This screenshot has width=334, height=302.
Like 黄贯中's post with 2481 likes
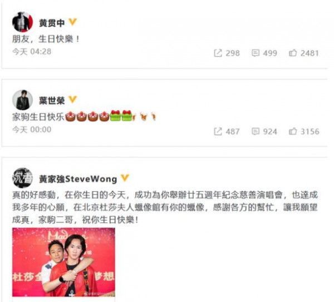[x=304, y=53]
